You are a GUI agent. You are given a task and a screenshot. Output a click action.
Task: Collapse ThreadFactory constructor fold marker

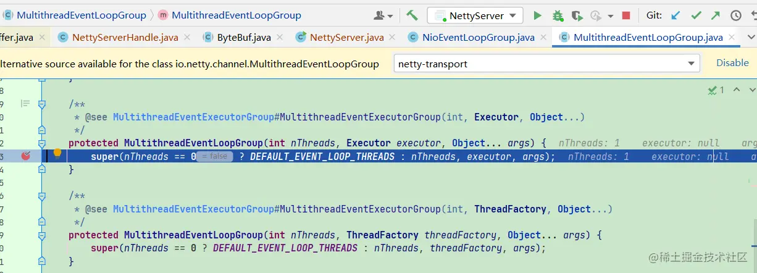click(x=42, y=235)
